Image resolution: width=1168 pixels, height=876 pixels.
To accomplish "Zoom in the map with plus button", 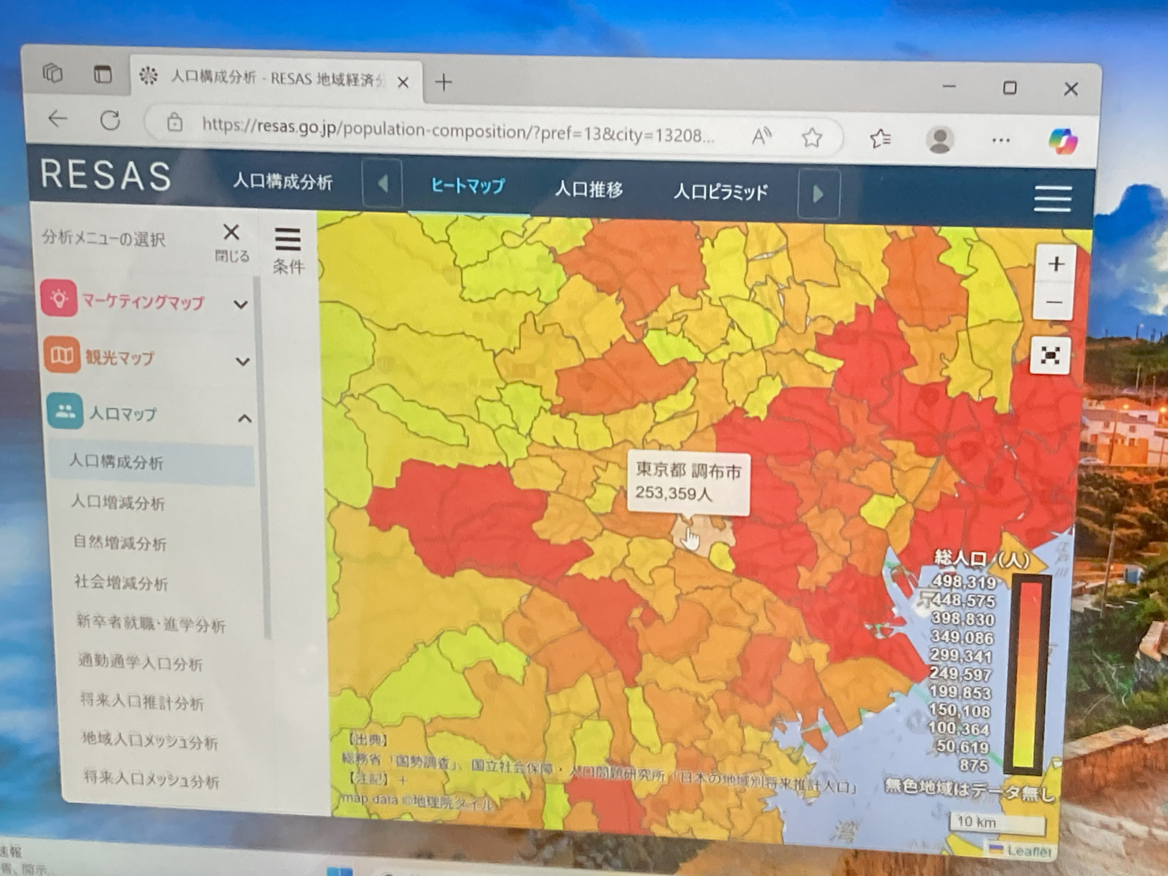I will (1057, 264).
